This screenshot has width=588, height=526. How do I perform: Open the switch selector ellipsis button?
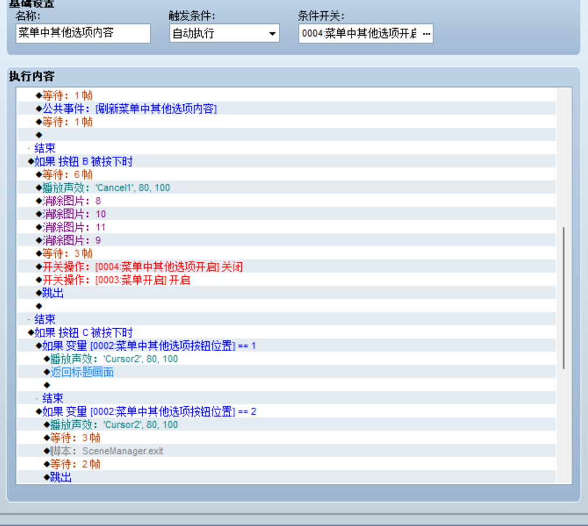pos(426,34)
